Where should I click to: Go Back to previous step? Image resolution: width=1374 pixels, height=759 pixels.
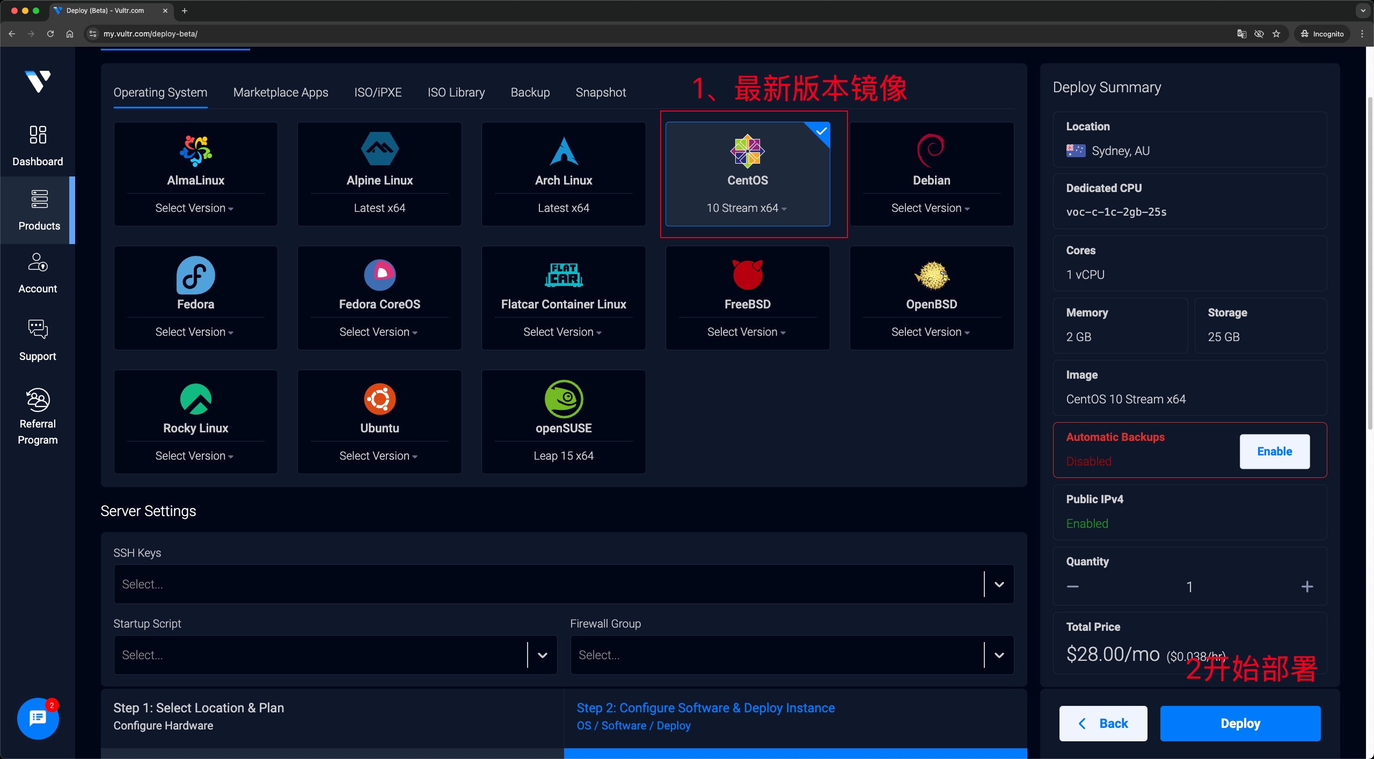pyautogui.click(x=1103, y=724)
